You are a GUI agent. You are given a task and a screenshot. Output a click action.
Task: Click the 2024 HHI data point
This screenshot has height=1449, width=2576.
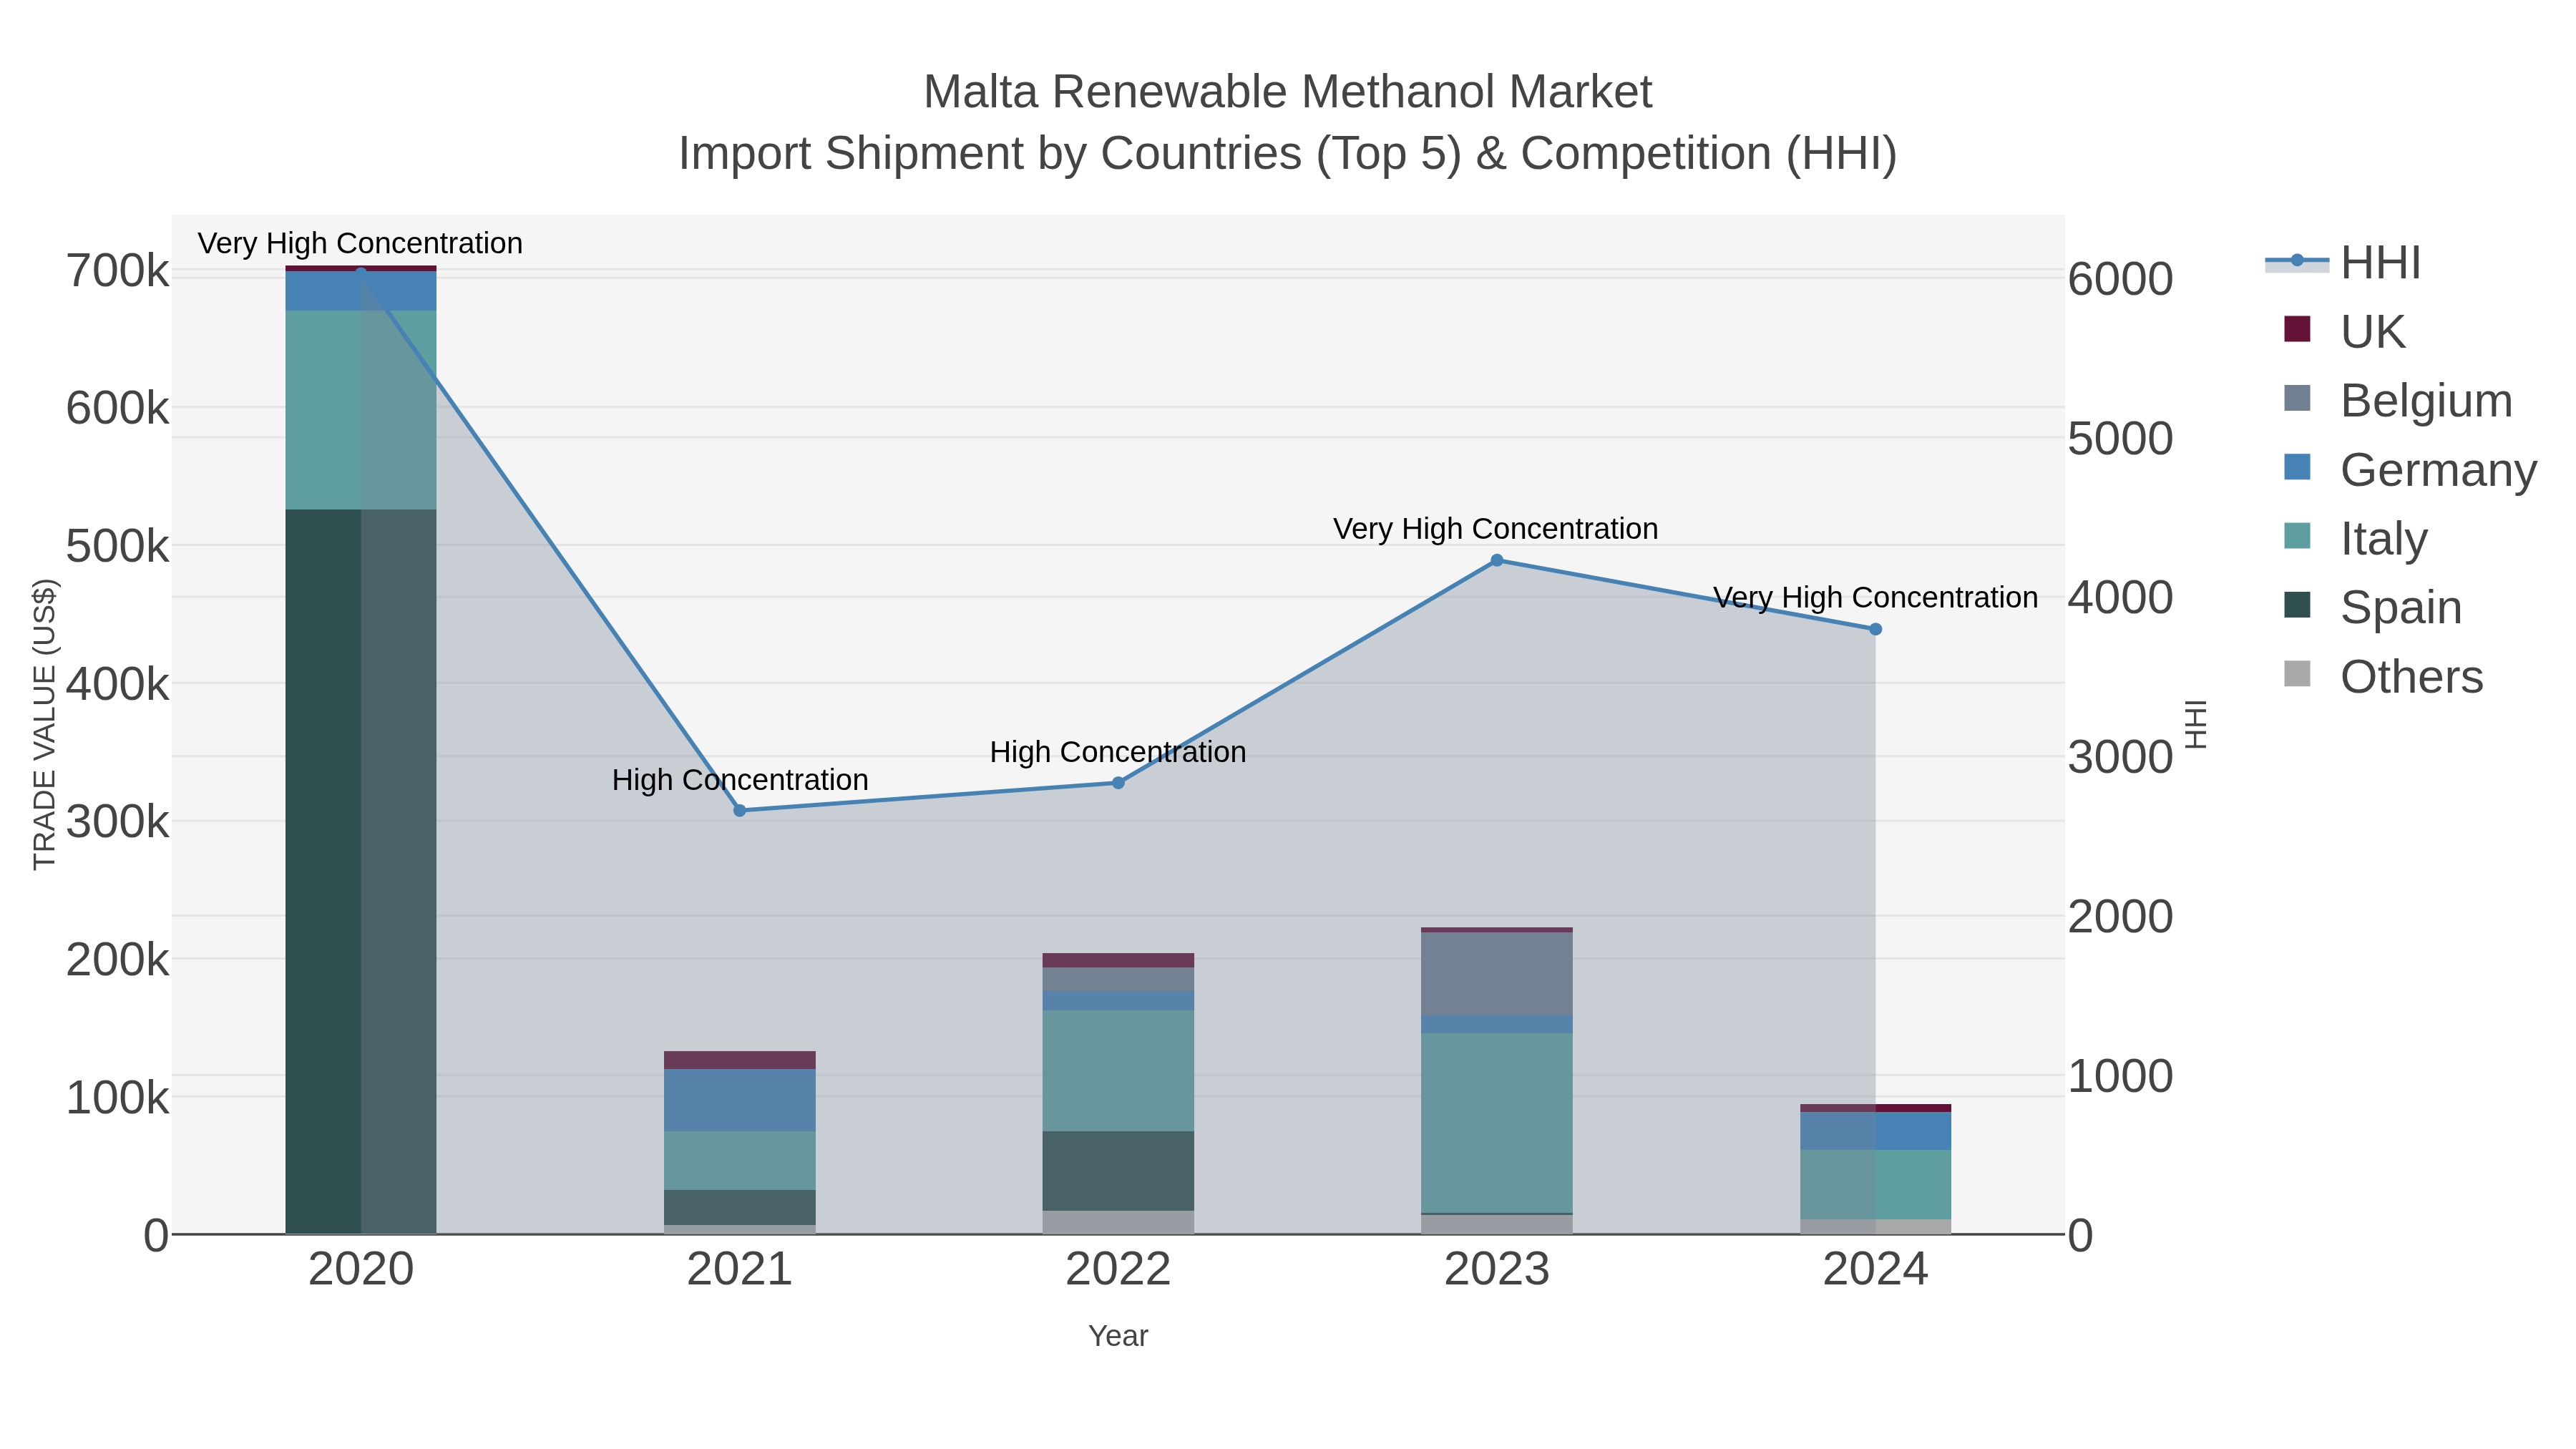1876,629
